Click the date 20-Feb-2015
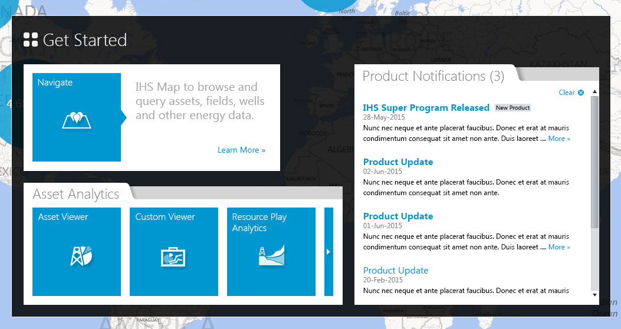The width and height of the screenshot is (621, 329). 383,280
